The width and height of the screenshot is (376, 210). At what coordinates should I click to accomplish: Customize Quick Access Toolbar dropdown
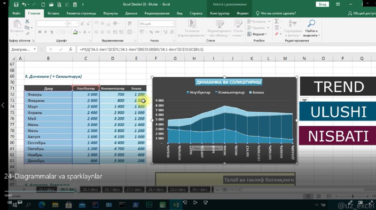click(x=83, y=5)
